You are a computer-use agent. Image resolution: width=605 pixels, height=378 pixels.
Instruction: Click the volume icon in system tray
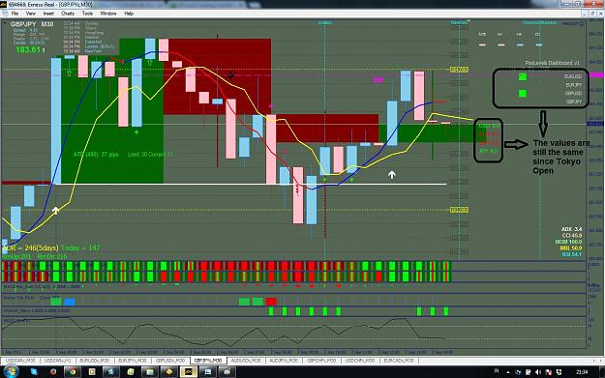538,372
